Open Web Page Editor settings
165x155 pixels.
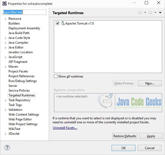[x=20, y=119]
